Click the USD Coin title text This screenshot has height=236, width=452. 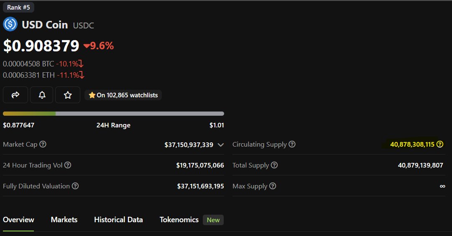[x=45, y=25]
